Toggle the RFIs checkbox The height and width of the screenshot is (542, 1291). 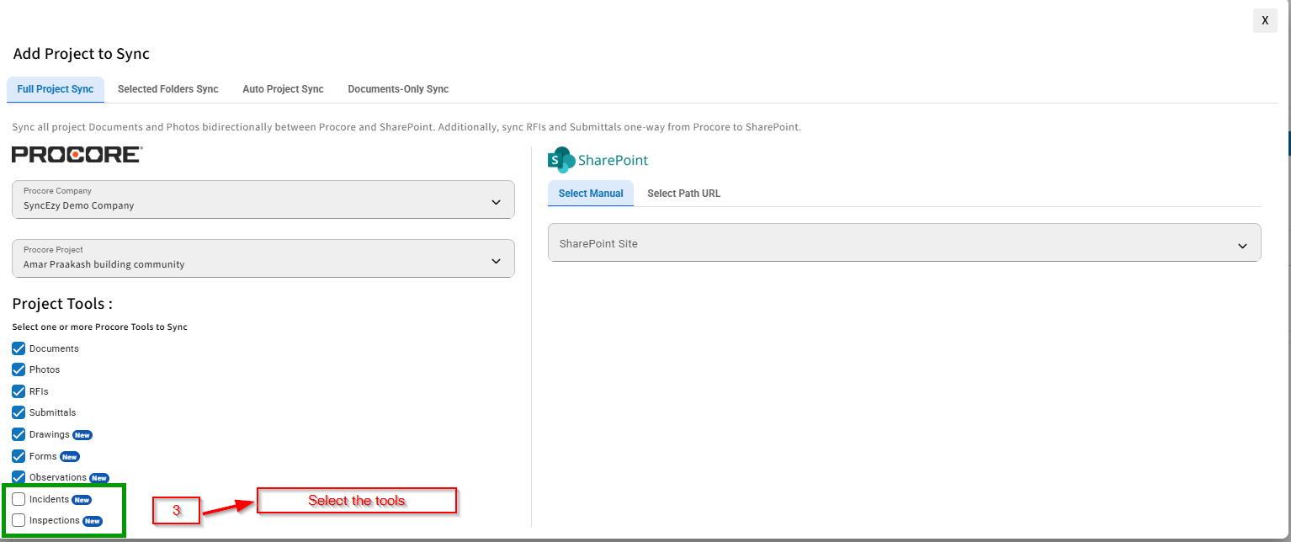(19, 391)
